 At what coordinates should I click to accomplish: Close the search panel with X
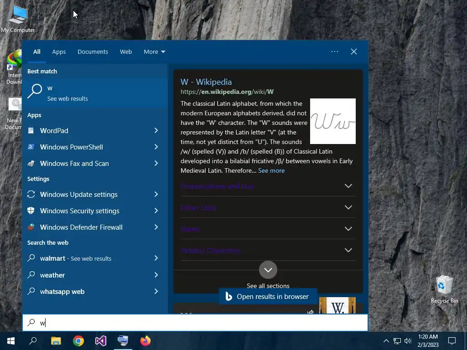tap(354, 51)
